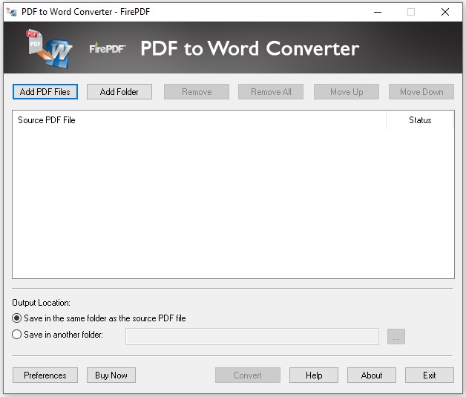The height and width of the screenshot is (397, 466).
Task: Click the output folder path field
Action: point(252,336)
